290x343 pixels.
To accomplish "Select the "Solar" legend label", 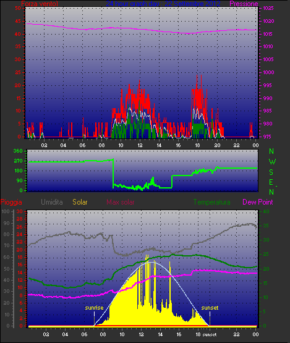I will pyautogui.click(x=80, y=202).
